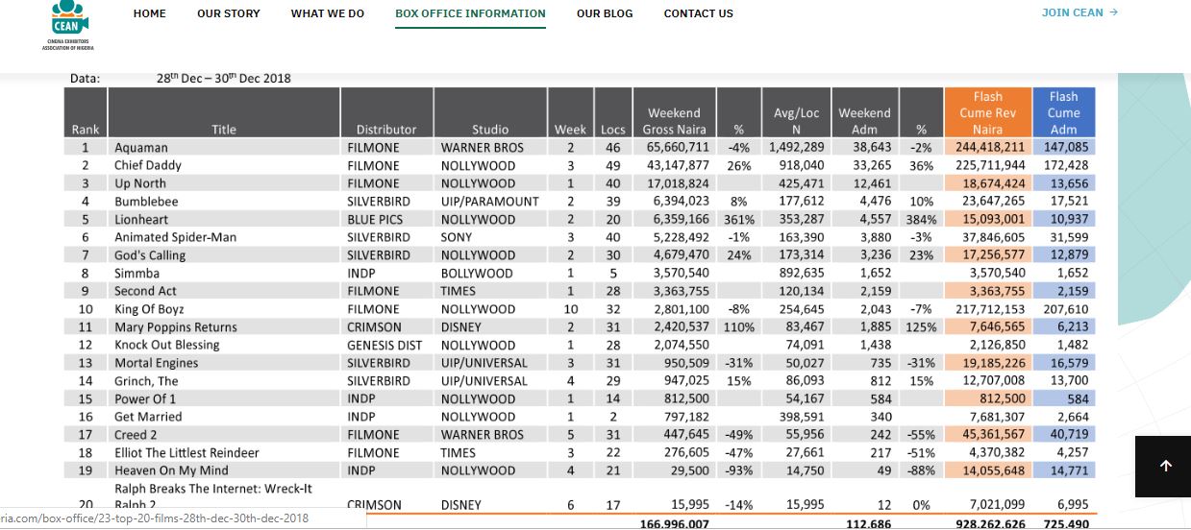Click the Flash Cume Adm blue header
1191x530 pixels.
[1063, 112]
